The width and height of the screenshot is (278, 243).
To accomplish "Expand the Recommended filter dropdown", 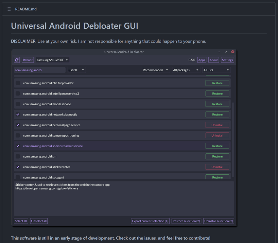I will 156,70.
